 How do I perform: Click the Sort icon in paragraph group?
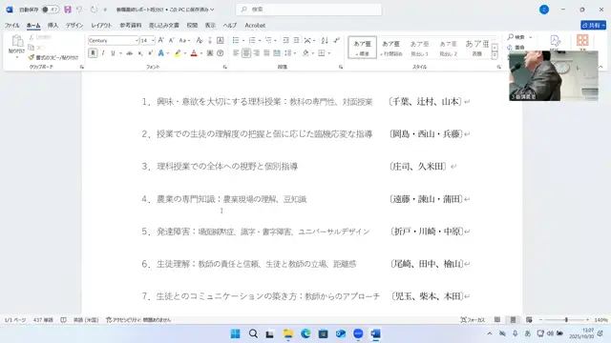point(325,40)
